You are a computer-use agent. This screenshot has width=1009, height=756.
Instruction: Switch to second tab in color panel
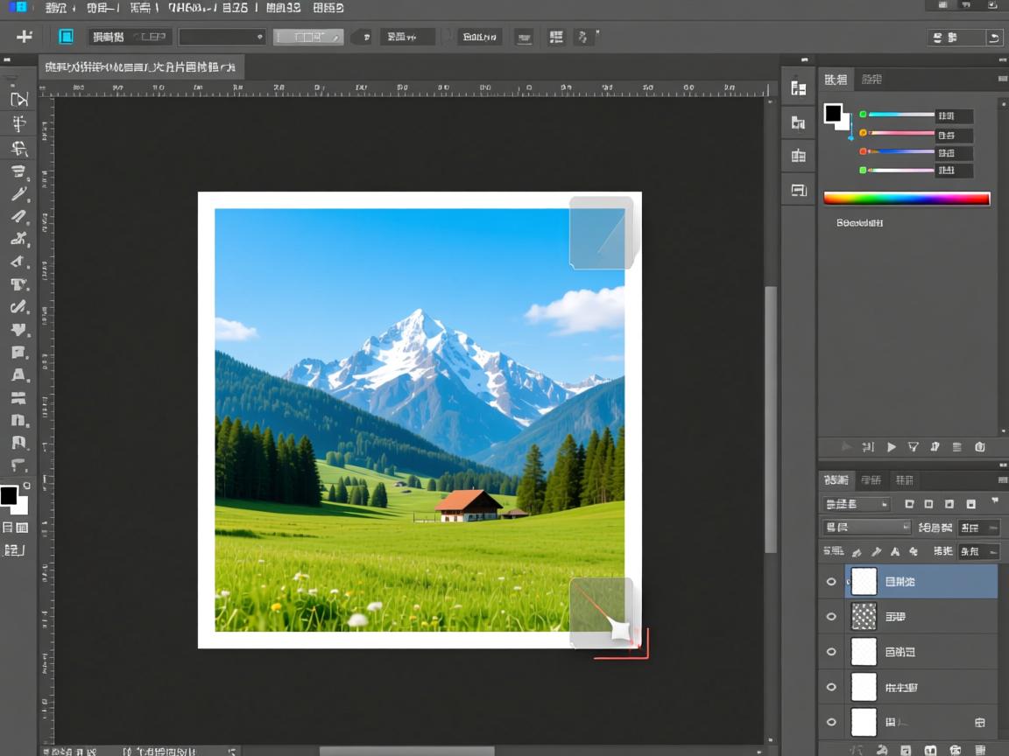click(x=871, y=80)
